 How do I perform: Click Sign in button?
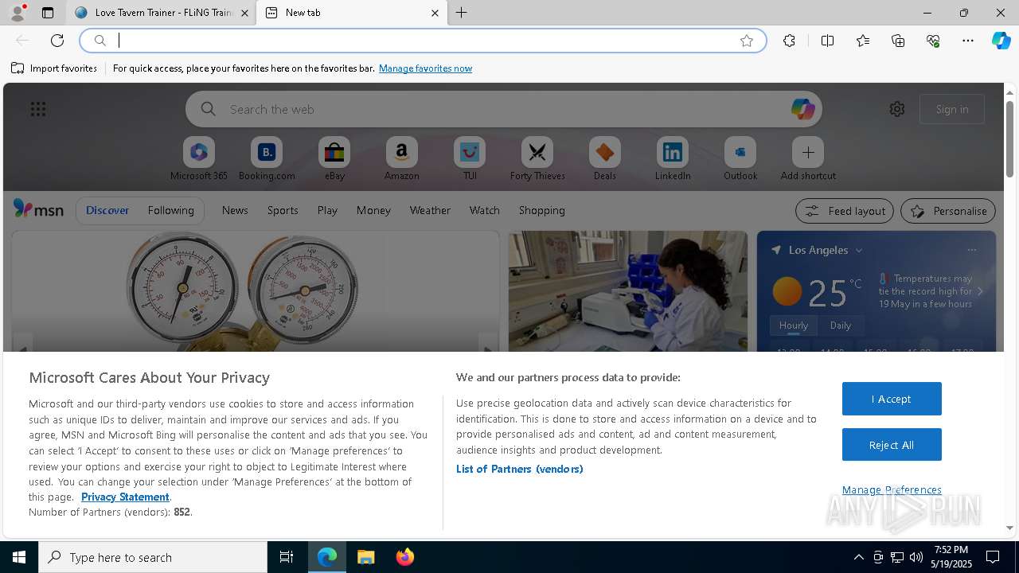pos(952,109)
